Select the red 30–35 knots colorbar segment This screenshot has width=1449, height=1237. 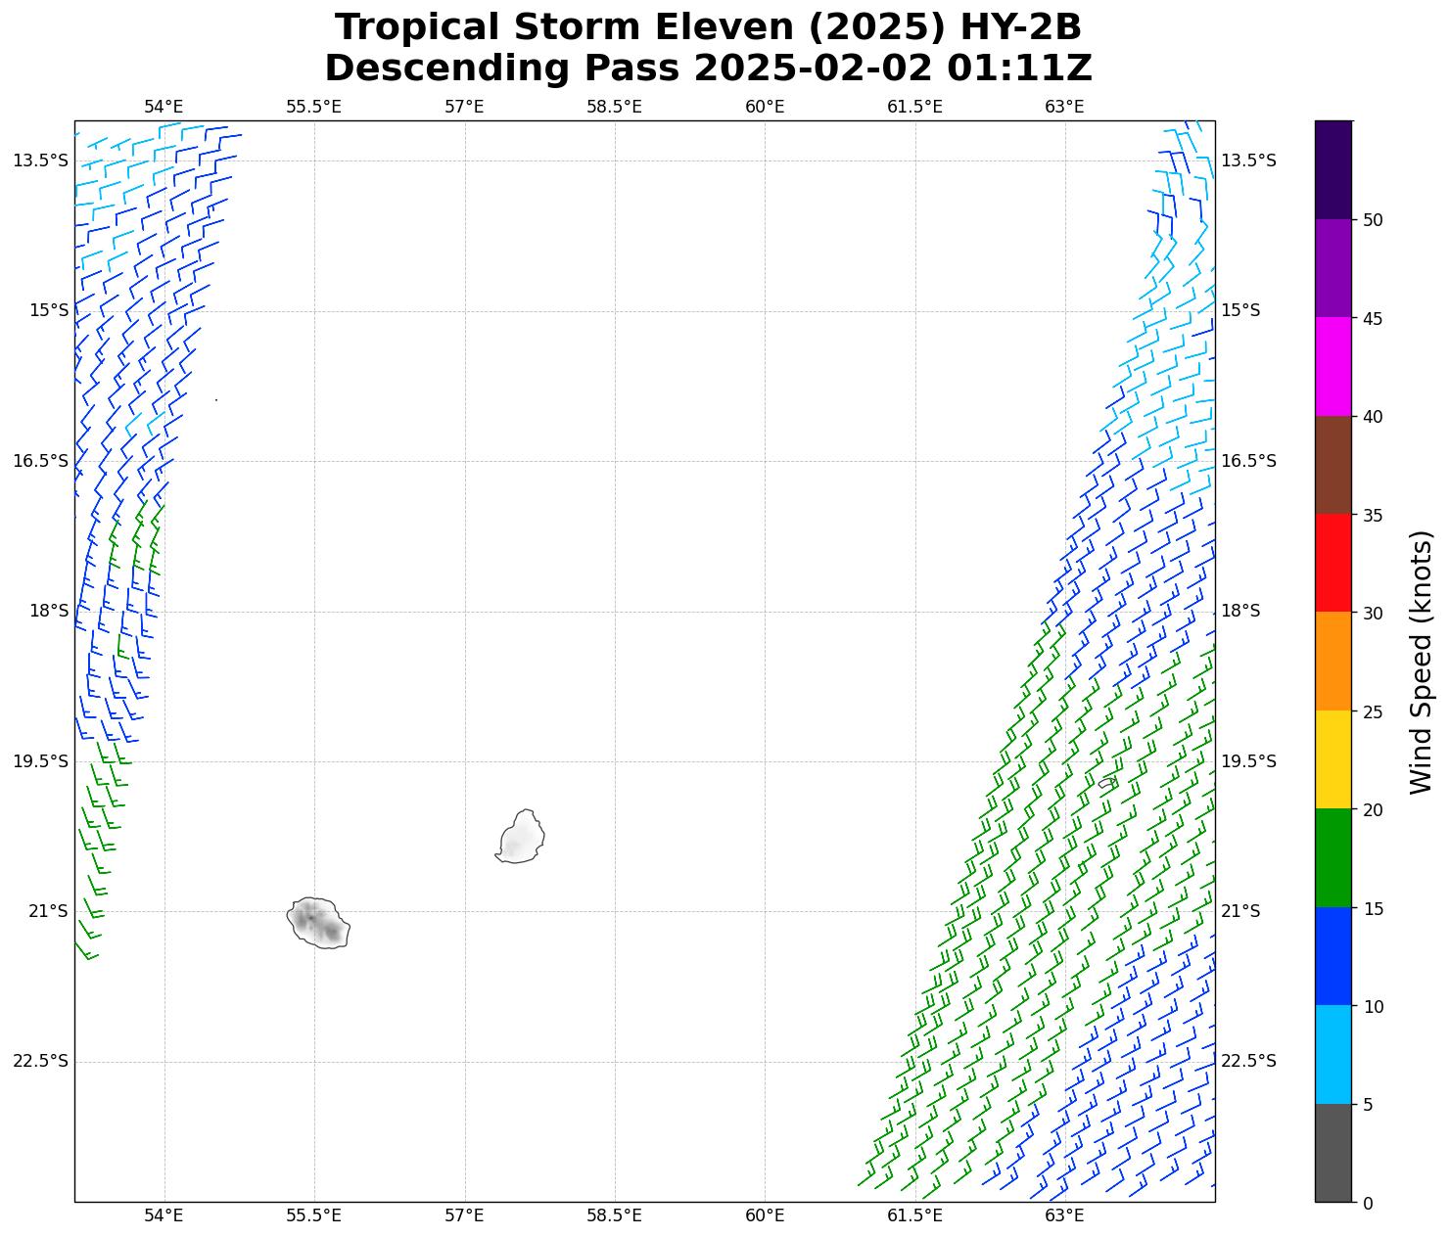coord(1332,563)
